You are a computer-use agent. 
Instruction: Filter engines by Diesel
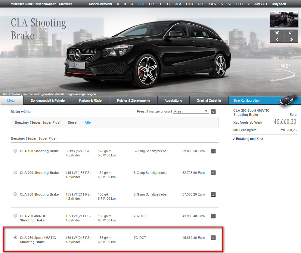pyautogui.click(x=72, y=122)
